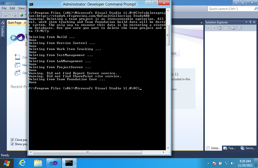
Task: Switch to Team Explorer bottom tab
Action: tap(230, 148)
